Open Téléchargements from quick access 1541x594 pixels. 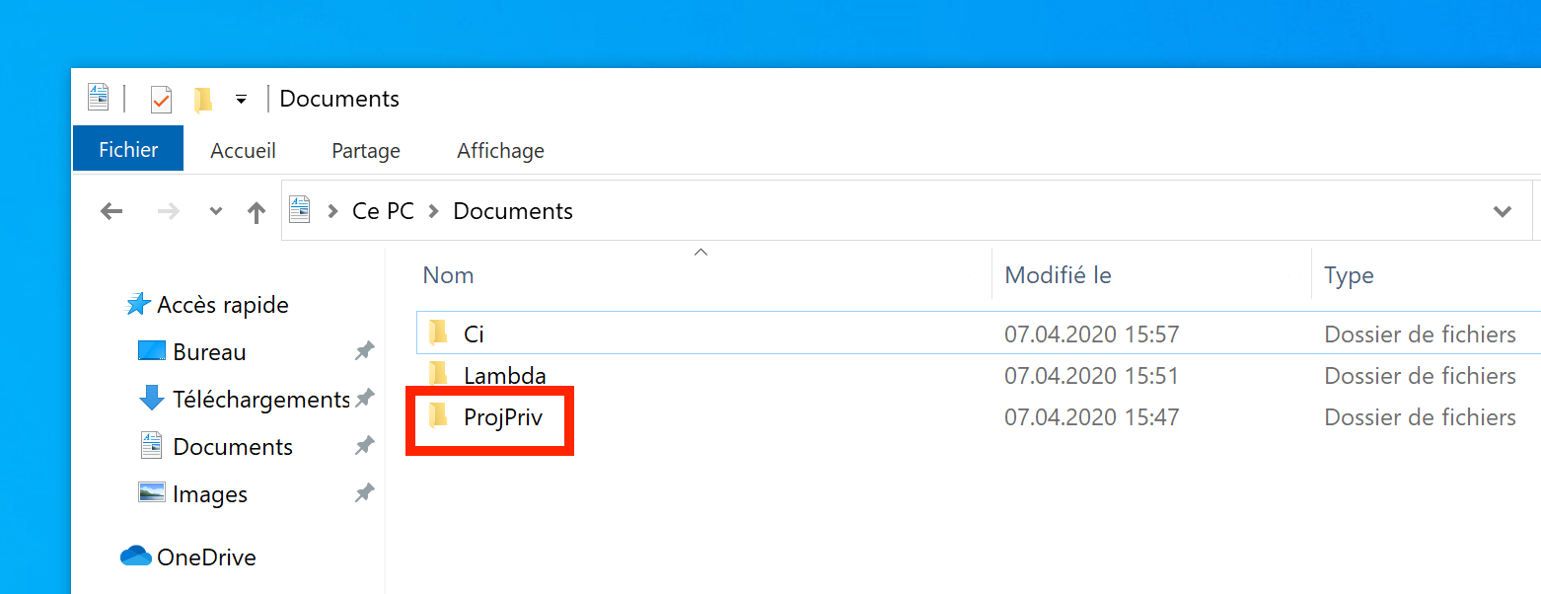(260, 400)
